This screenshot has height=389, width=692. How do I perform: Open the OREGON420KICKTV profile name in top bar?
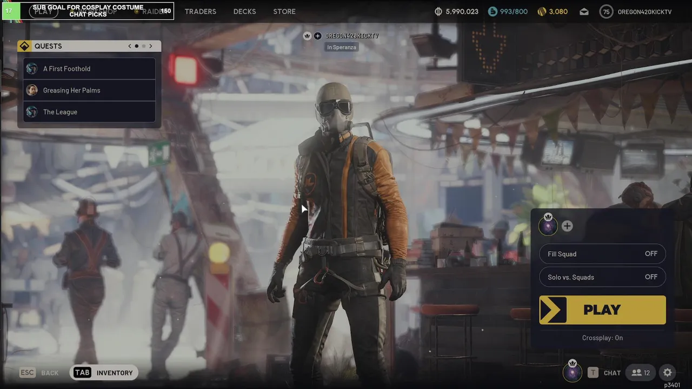[x=644, y=11]
